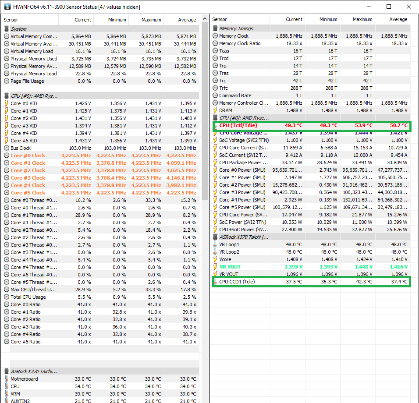Screen dimensions: 419x403
Task: Click the icon beside Core #2 Ratio
Action: [7, 319]
